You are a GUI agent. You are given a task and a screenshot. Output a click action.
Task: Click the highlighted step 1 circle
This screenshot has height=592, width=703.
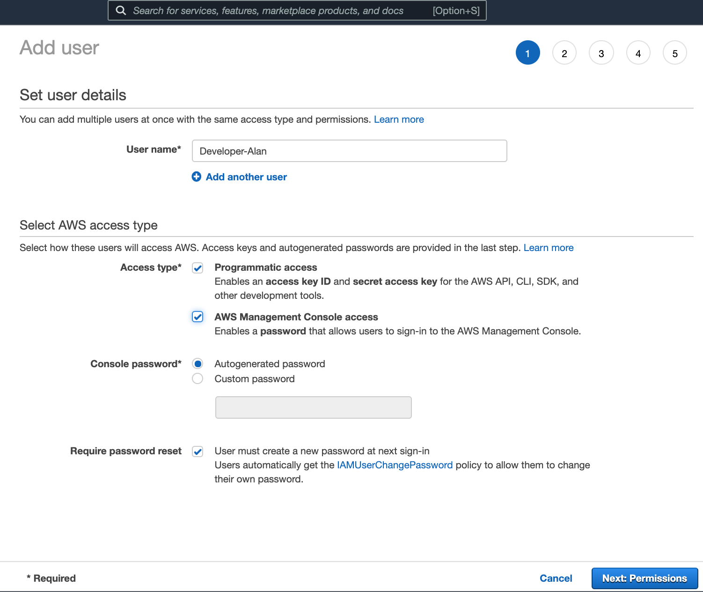(x=527, y=52)
